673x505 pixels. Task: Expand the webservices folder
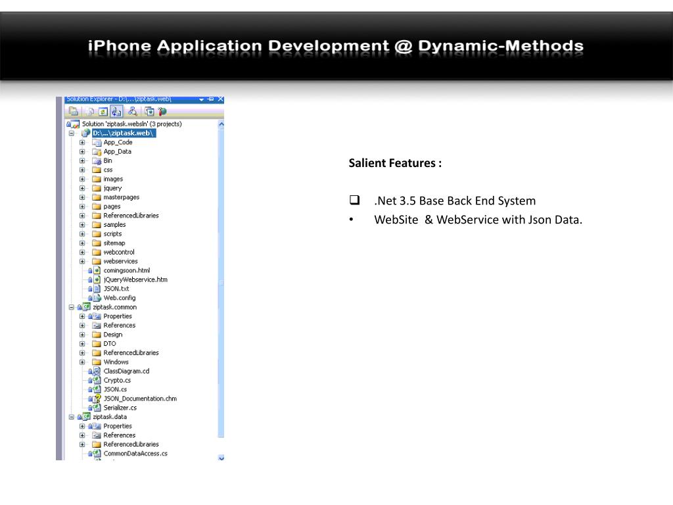[82, 261]
